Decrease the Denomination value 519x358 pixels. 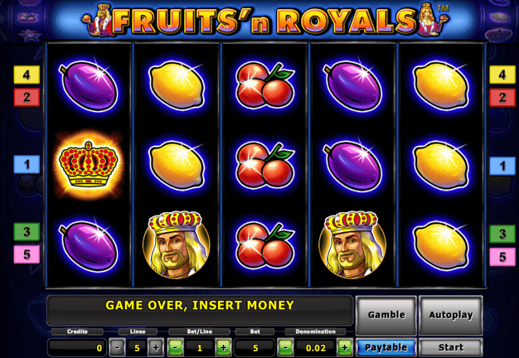(285, 348)
